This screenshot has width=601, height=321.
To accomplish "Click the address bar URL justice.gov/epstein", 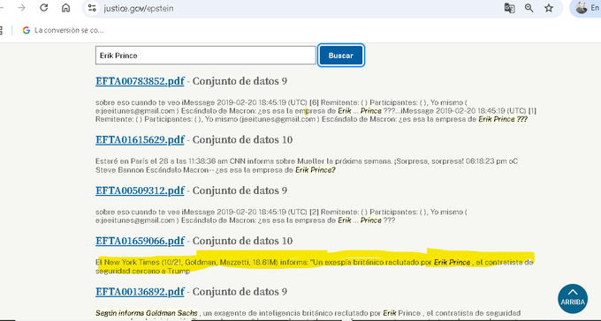I will 139,9.
